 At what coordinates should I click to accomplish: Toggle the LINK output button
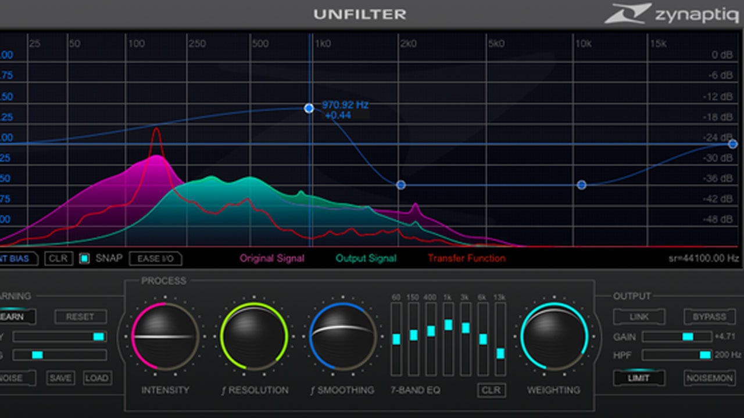coord(639,317)
